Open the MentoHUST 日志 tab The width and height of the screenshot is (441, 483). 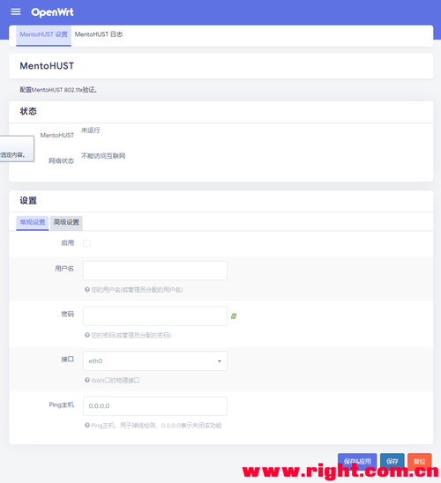[99, 34]
